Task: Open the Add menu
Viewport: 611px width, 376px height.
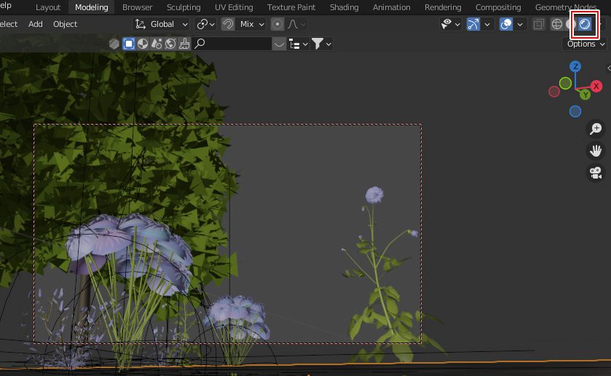Action: coord(35,24)
